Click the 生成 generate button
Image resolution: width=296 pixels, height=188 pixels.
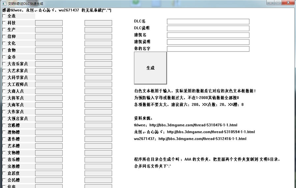(x=150, y=68)
